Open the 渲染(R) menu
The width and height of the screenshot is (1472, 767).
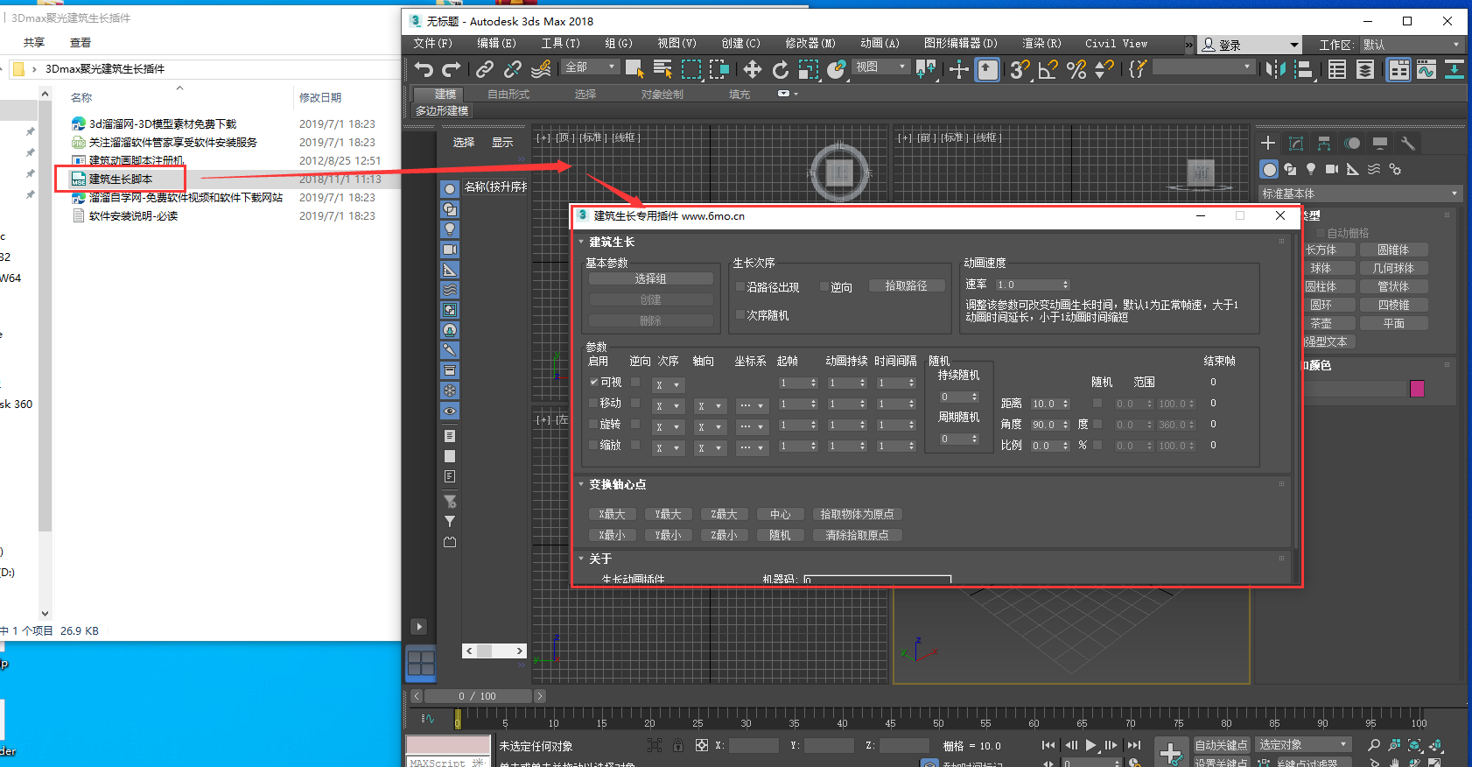point(1041,44)
